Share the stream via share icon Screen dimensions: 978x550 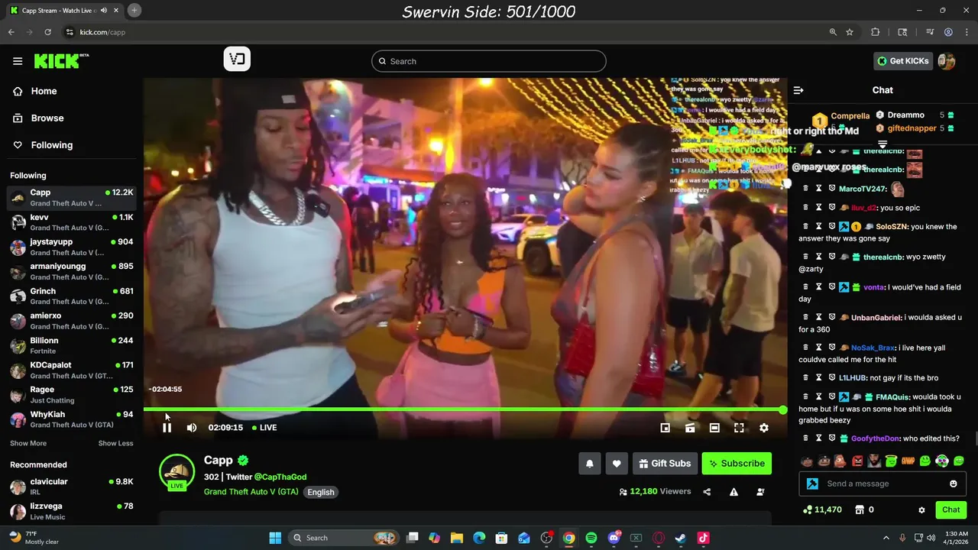pos(707,492)
